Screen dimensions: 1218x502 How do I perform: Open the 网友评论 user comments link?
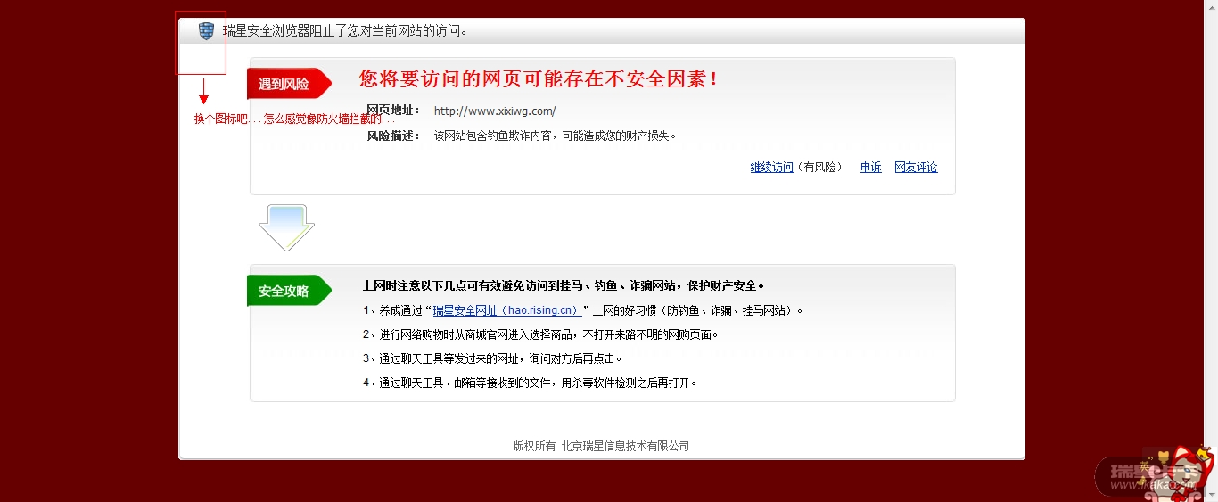click(x=916, y=167)
